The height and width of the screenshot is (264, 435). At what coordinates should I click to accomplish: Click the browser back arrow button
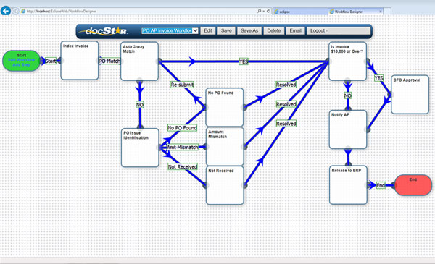6,11
